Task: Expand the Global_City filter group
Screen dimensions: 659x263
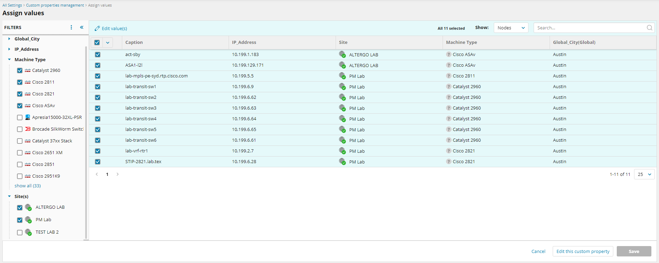Action: tap(9, 39)
